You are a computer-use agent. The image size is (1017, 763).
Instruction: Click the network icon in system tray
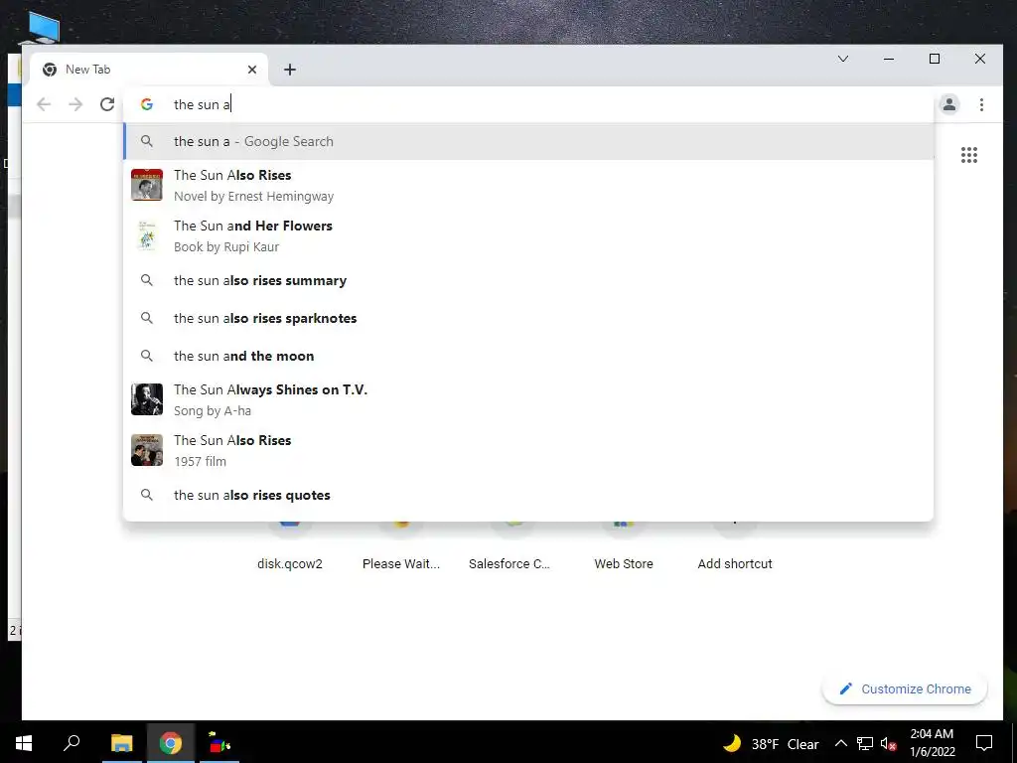click(x=865, y=743)
